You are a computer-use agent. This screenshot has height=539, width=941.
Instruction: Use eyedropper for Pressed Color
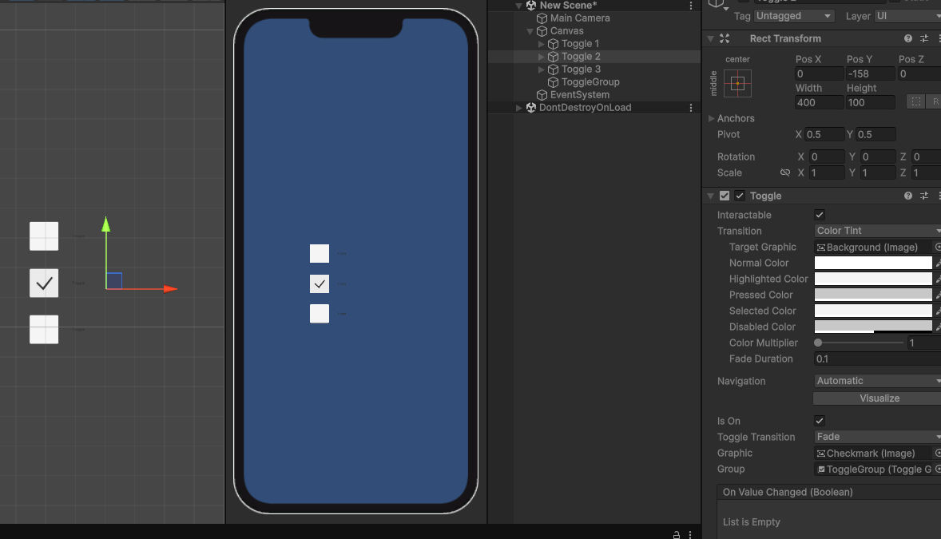tap(938, 295)
